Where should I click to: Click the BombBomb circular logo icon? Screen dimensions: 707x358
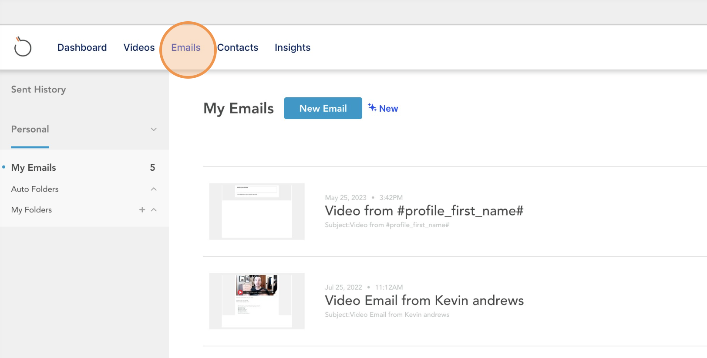point(23,47)
